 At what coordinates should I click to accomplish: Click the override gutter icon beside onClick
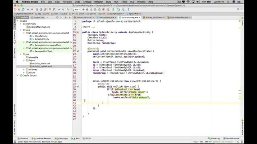[78, 87]
